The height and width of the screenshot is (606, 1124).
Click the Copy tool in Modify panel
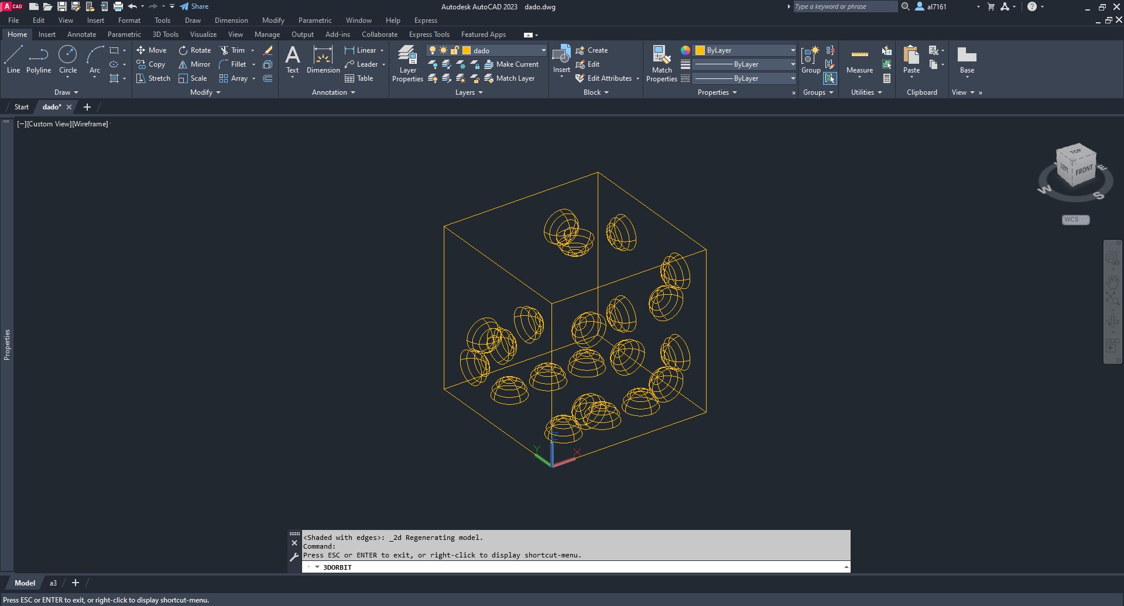tap(151, 64)
